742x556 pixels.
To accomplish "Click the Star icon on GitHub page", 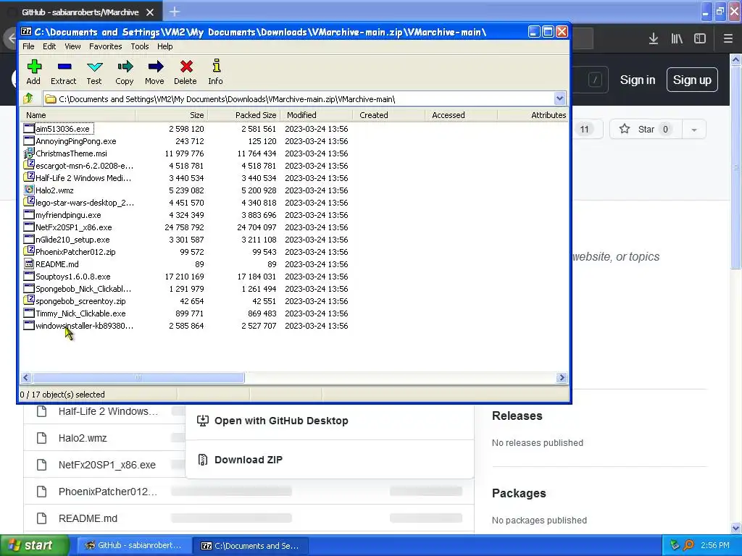I will click(x=624, y=129).
